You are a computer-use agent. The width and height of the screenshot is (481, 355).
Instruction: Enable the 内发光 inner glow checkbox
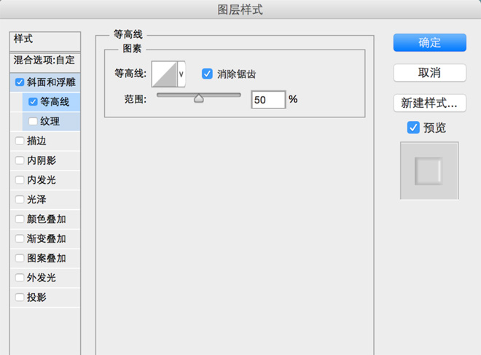(20, 180)
